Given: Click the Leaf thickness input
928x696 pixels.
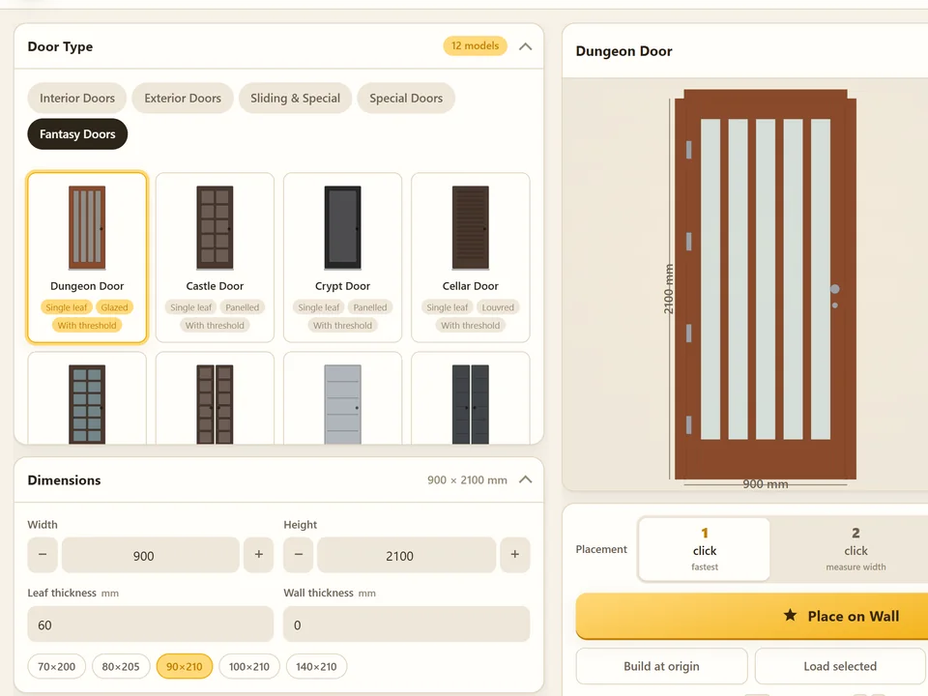Looking at the screenshot, I should pyautogui.click(x=151, y=624).
